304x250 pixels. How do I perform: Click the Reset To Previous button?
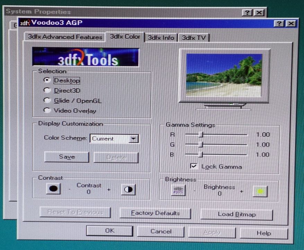(75, 212)
